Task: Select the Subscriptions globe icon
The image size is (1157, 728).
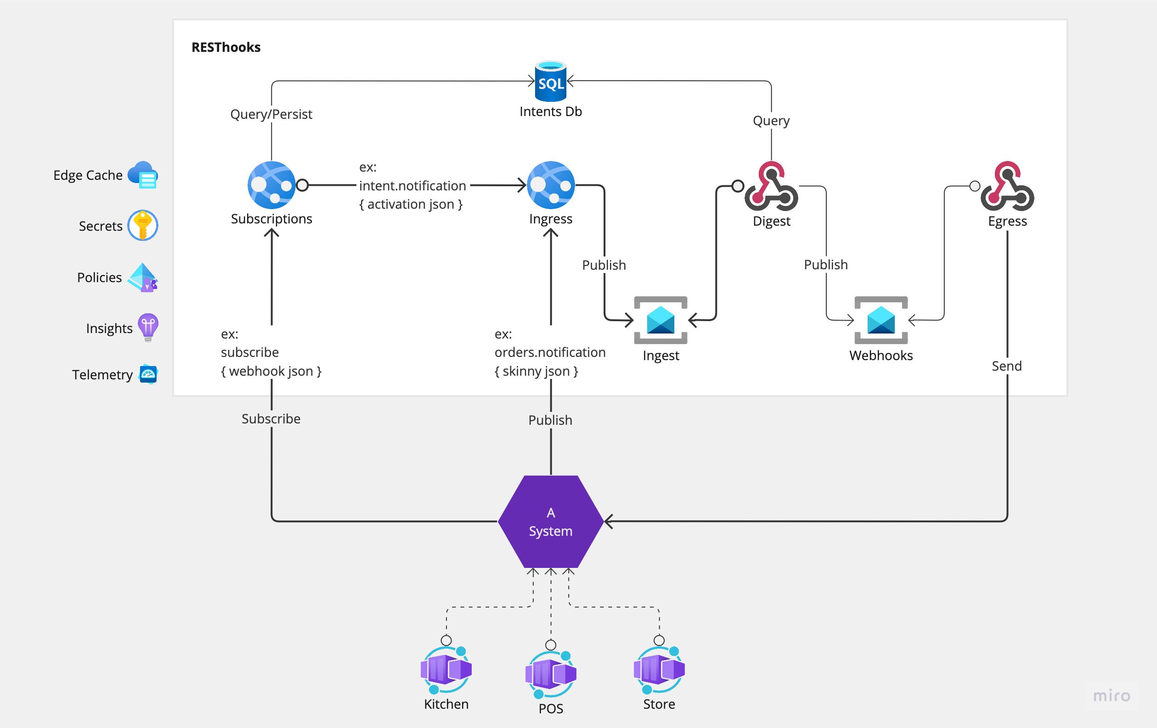Action: click(271, 185)
